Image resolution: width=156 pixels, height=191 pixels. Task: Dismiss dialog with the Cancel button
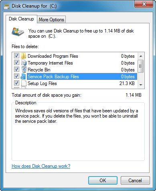coord(135,181)
